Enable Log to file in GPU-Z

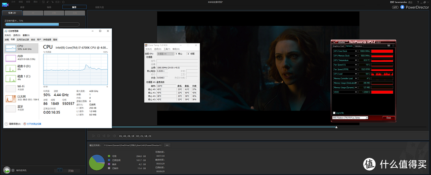[x=334, y=113]
